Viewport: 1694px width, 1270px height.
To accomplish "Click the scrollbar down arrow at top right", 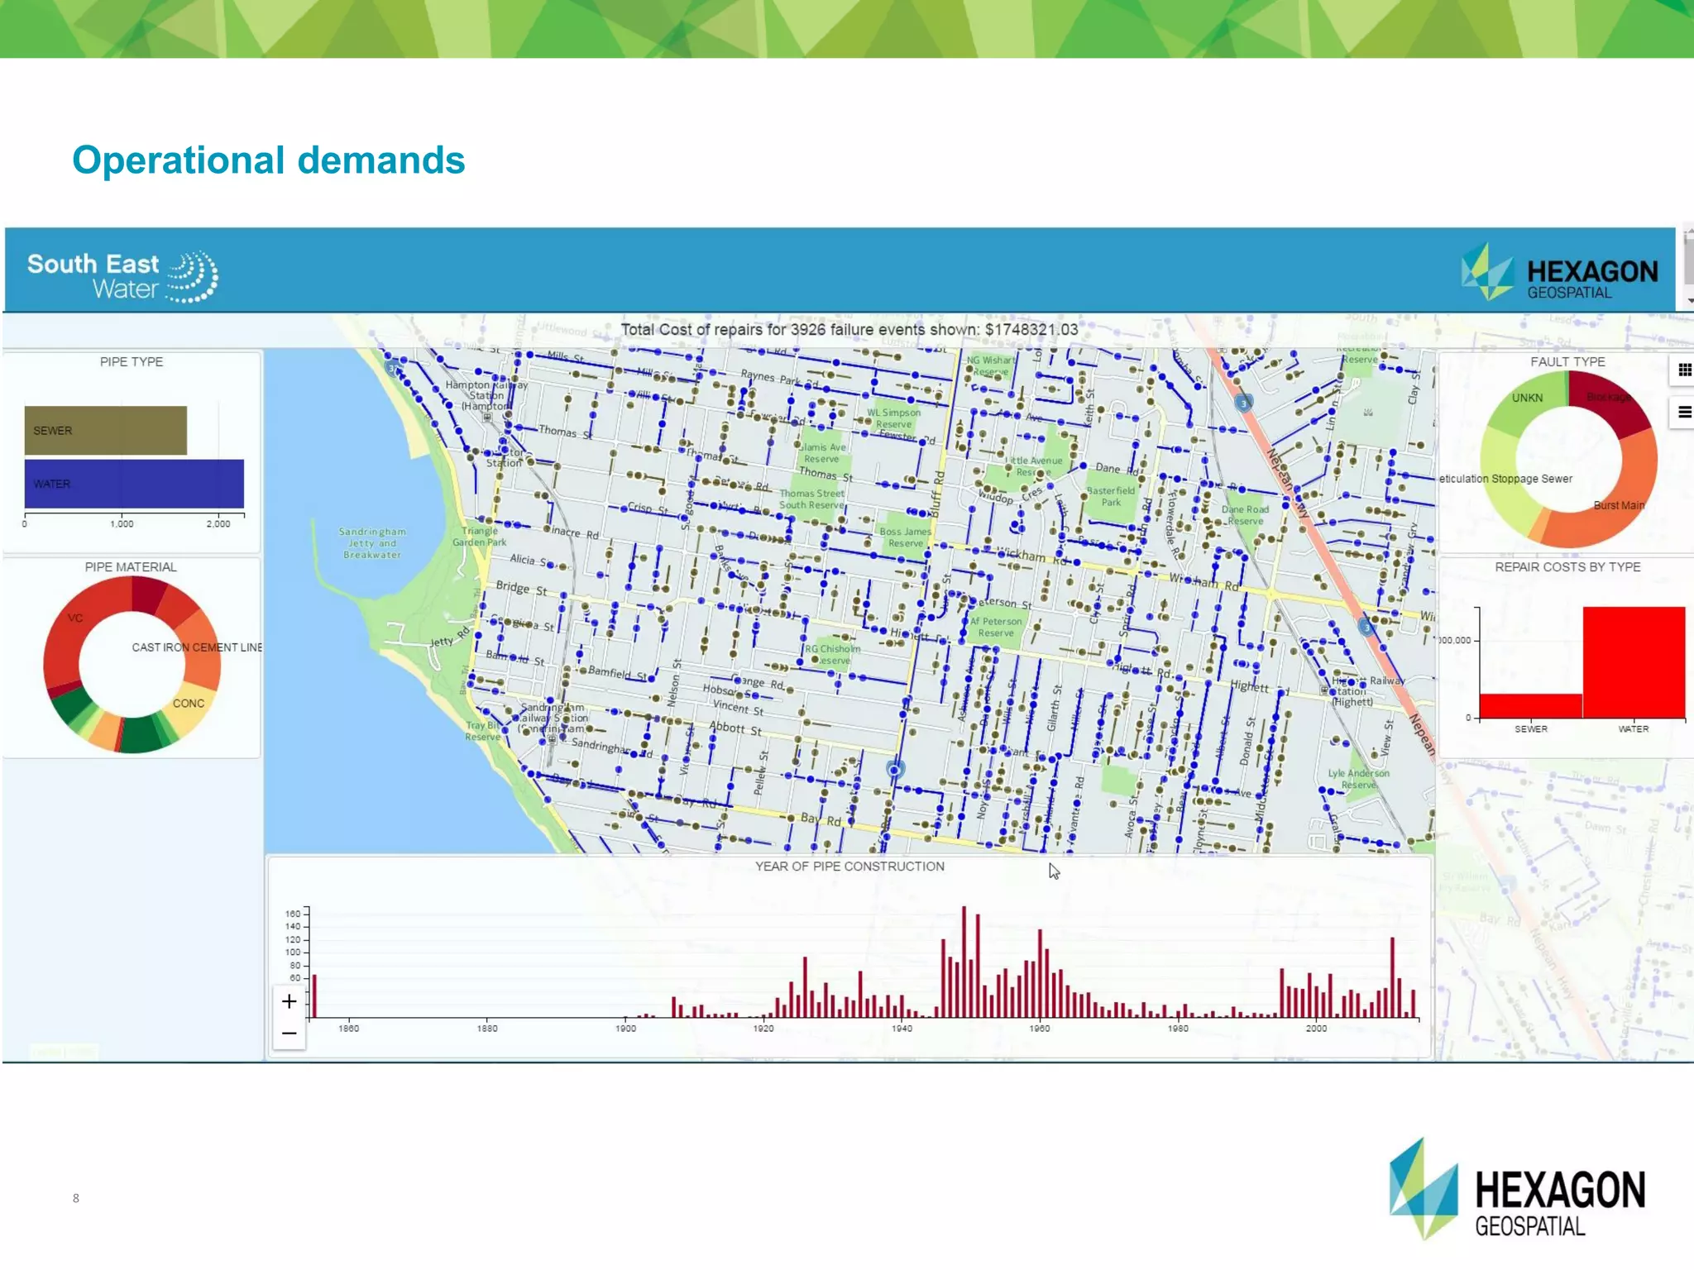I will click(x=1689, y=301).
